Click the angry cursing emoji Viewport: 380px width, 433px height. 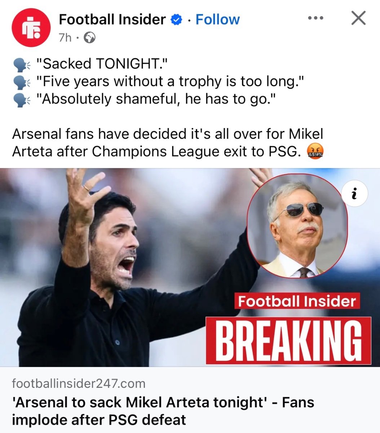pos(315,152)
